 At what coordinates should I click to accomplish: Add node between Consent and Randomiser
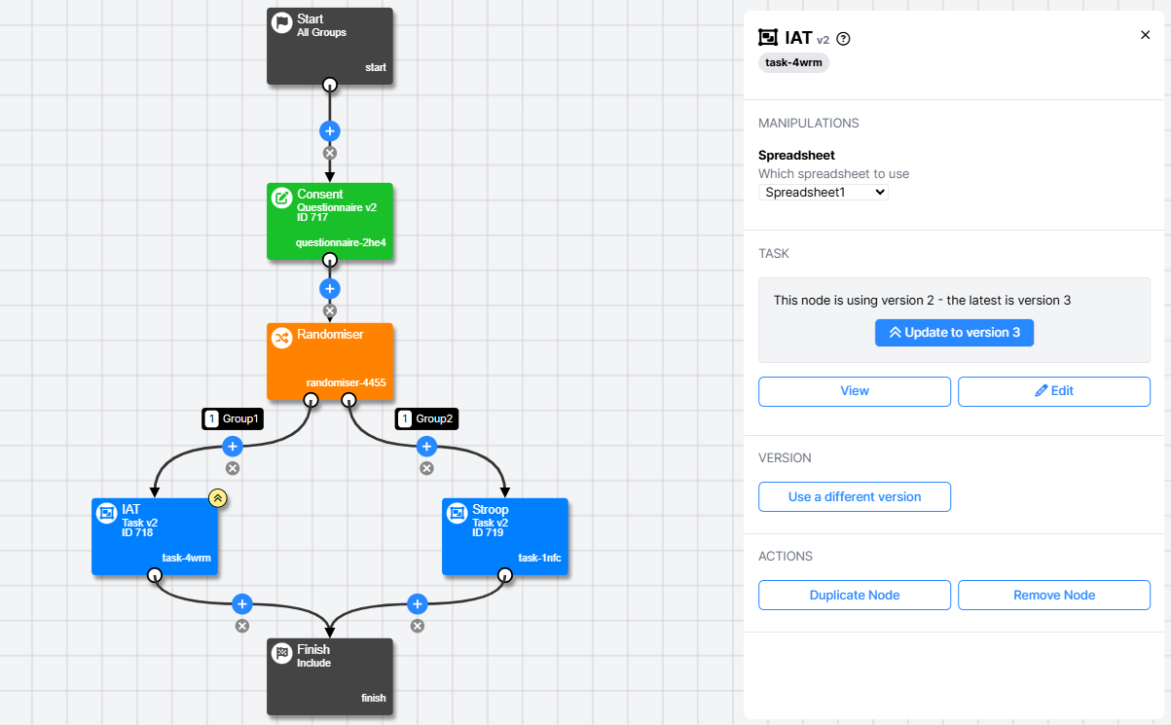[330, 288]
